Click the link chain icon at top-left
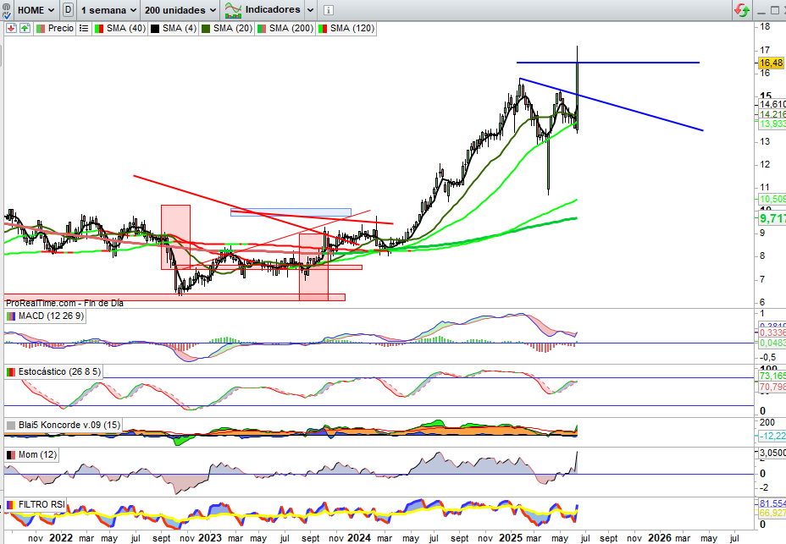Screen dimensions: 786x544 pos(6,6)
